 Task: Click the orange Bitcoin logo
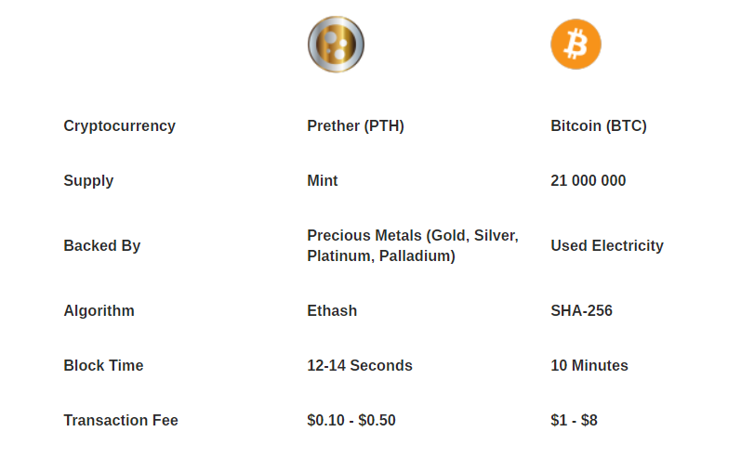(576, 45)
